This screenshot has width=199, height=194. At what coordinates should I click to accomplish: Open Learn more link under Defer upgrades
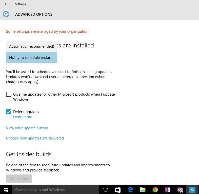click(23, 117)
